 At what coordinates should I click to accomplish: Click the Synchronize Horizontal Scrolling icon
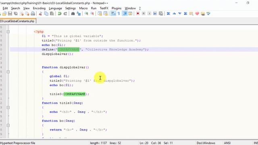(106, 14)
